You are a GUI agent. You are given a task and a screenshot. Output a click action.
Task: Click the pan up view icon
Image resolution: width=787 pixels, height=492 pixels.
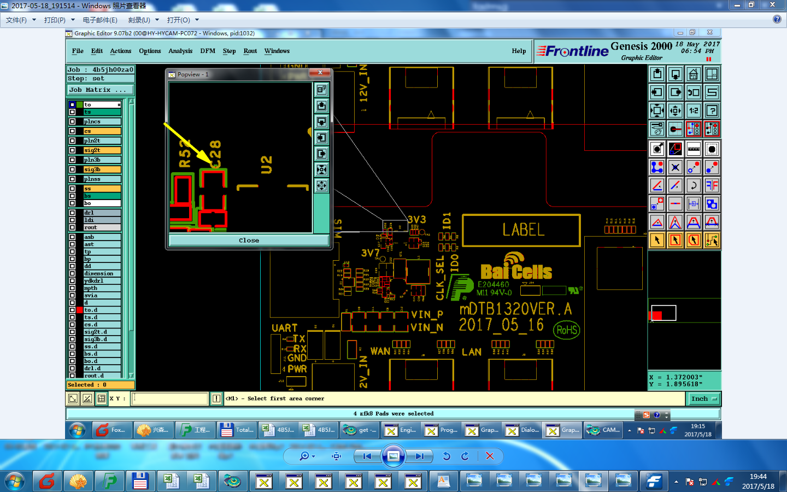click(657, 74)
